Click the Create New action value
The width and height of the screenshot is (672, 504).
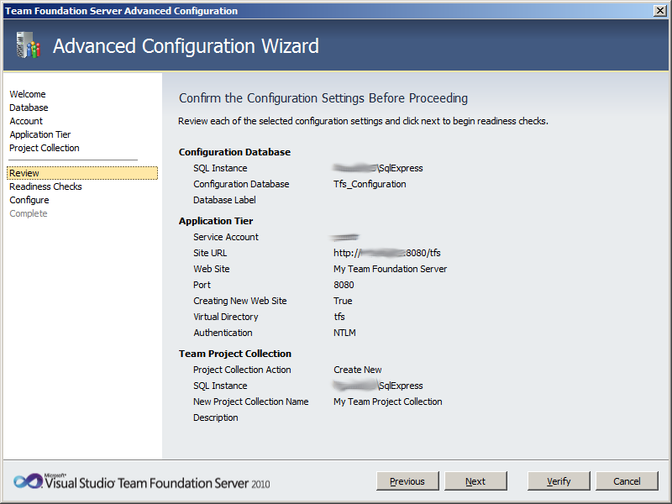tap(358, 370)
